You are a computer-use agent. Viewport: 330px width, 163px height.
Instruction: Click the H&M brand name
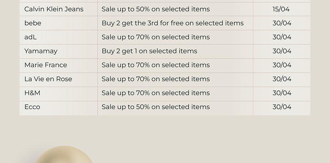[x=32, y=93]
